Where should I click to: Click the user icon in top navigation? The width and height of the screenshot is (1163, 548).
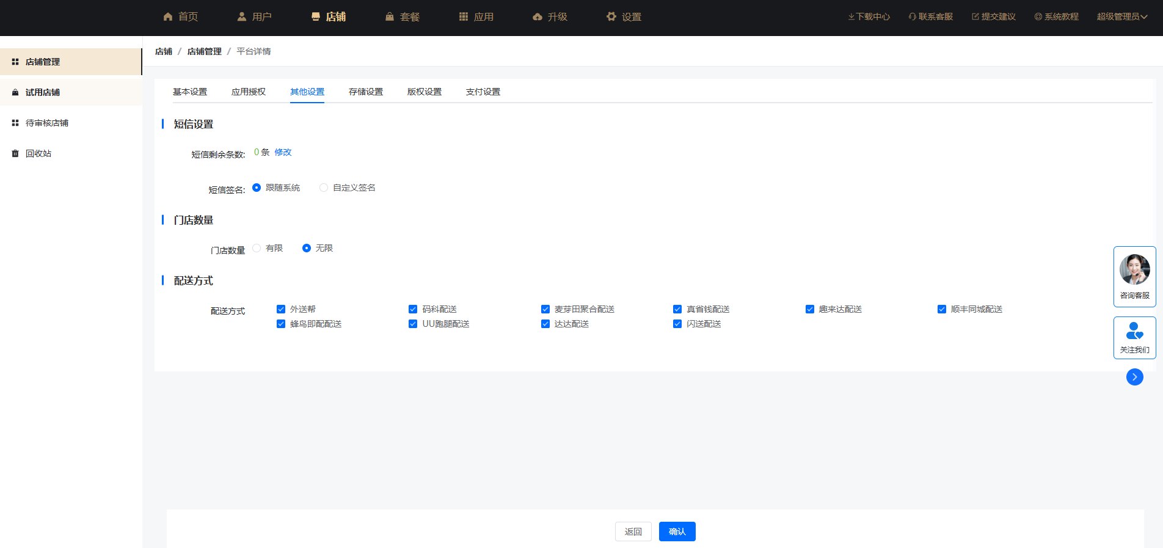point(242,17)
